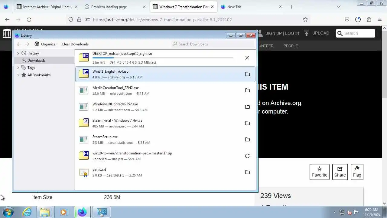The width and height of the screenshot is (387, 218).
Task: Select the MediaCreationTool_22H2.exe download entry
Action: pyautogui.click(x=165, y=91)
